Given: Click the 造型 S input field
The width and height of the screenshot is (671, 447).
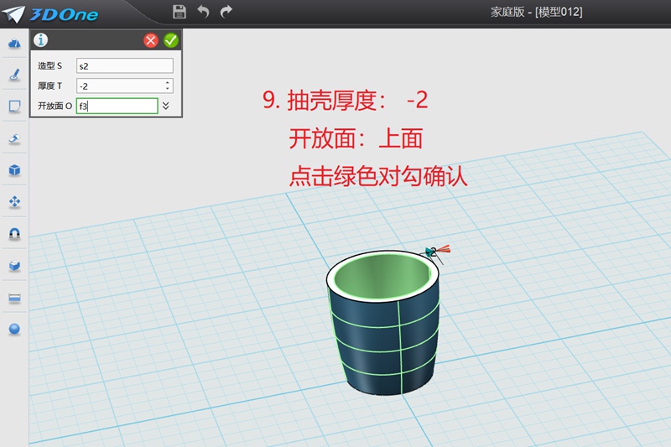Looking at the screenshot, I should [124, 66].
